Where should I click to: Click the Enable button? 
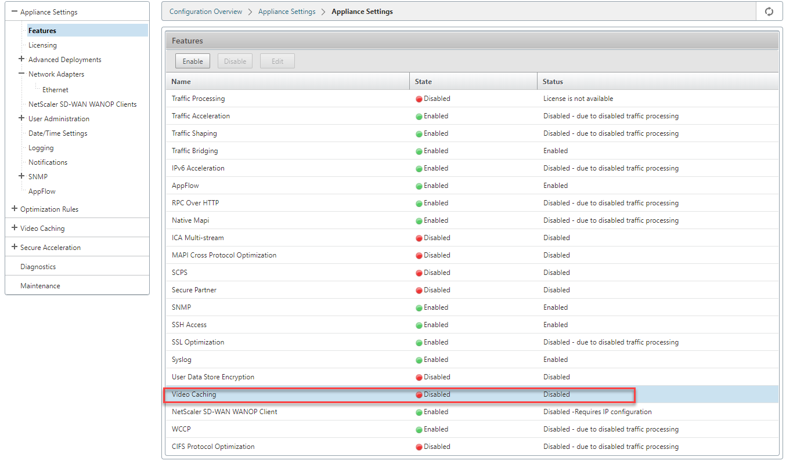click(193, 61)
